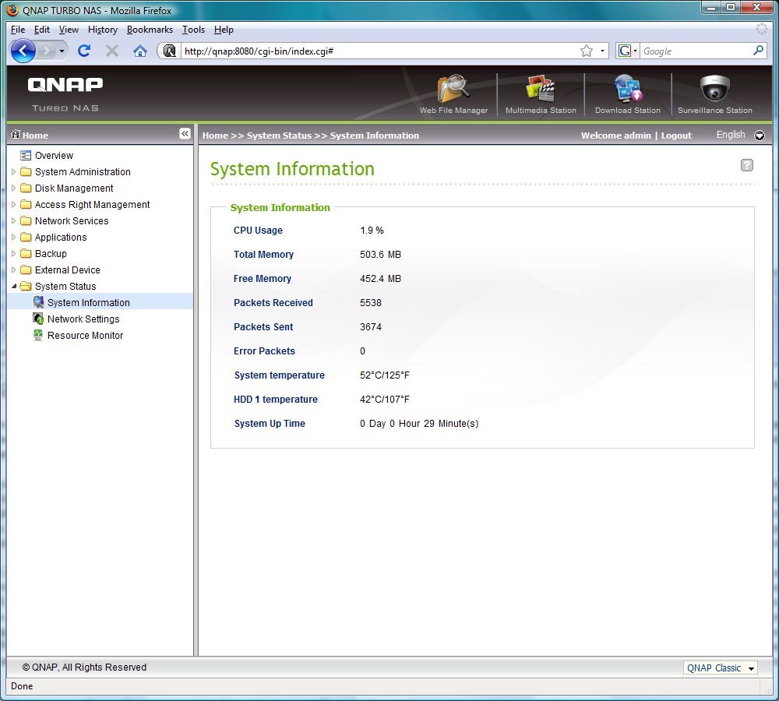Click the QNAP site identity icon
Viewport: 779px width, 701px height.
click(x=169, y=51)
